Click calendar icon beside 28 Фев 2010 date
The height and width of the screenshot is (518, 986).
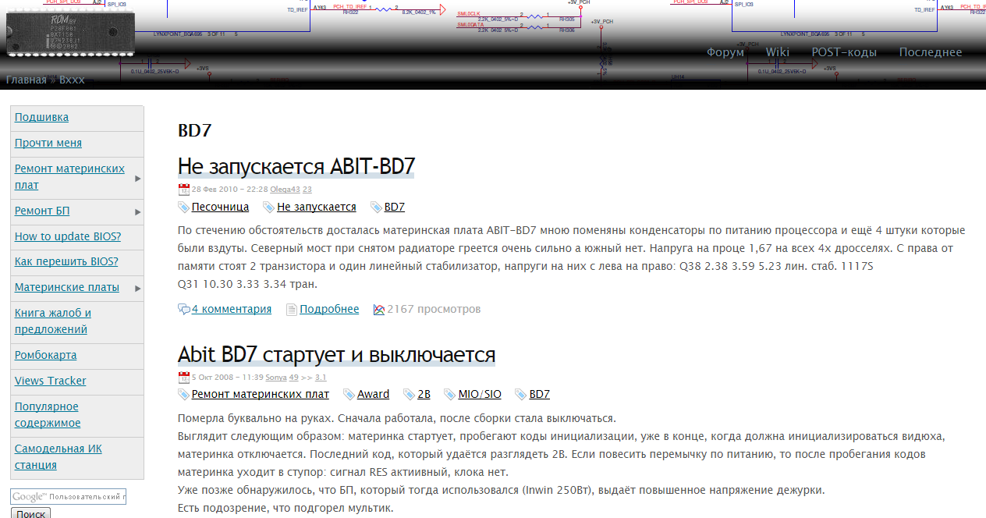(x=184, y=189)
